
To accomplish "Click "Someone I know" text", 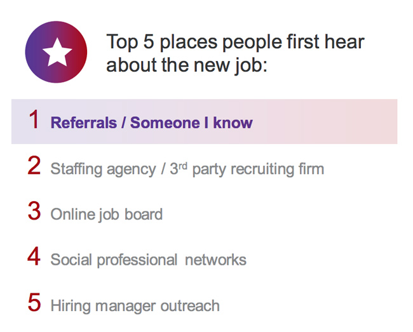I will (x=191, y=123).
